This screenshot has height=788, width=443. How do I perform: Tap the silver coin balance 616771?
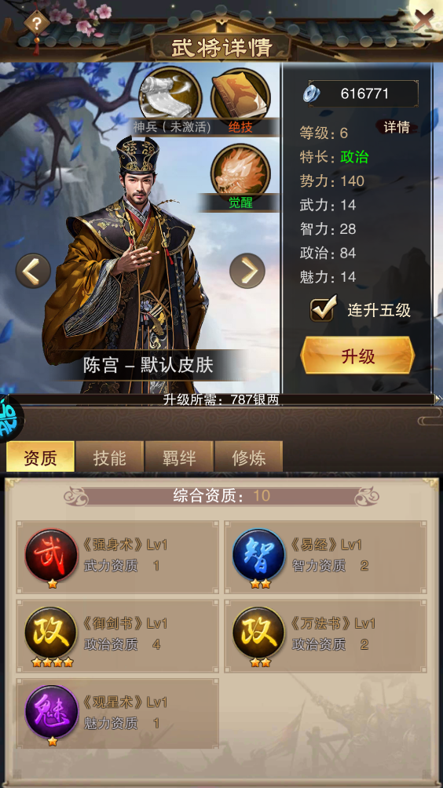(361, 93)
